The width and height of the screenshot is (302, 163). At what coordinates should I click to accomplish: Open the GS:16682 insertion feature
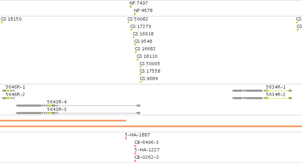click(145, 49)
